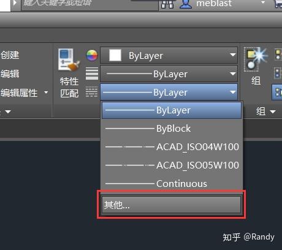
Task: Click the lineweight icon beside dropdown
Action: coord(92,74)
